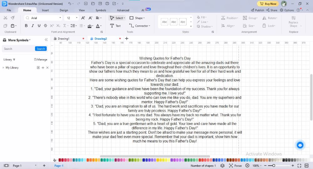Open the text alignment dropdown
The height and width of the screenshot is (169, 313).
coord(99,18)
